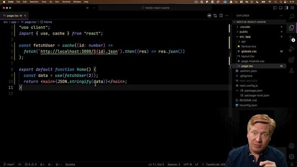Click the app breadcrumb
The width and height of the screenshot is (297, 167).
point(13,22)
